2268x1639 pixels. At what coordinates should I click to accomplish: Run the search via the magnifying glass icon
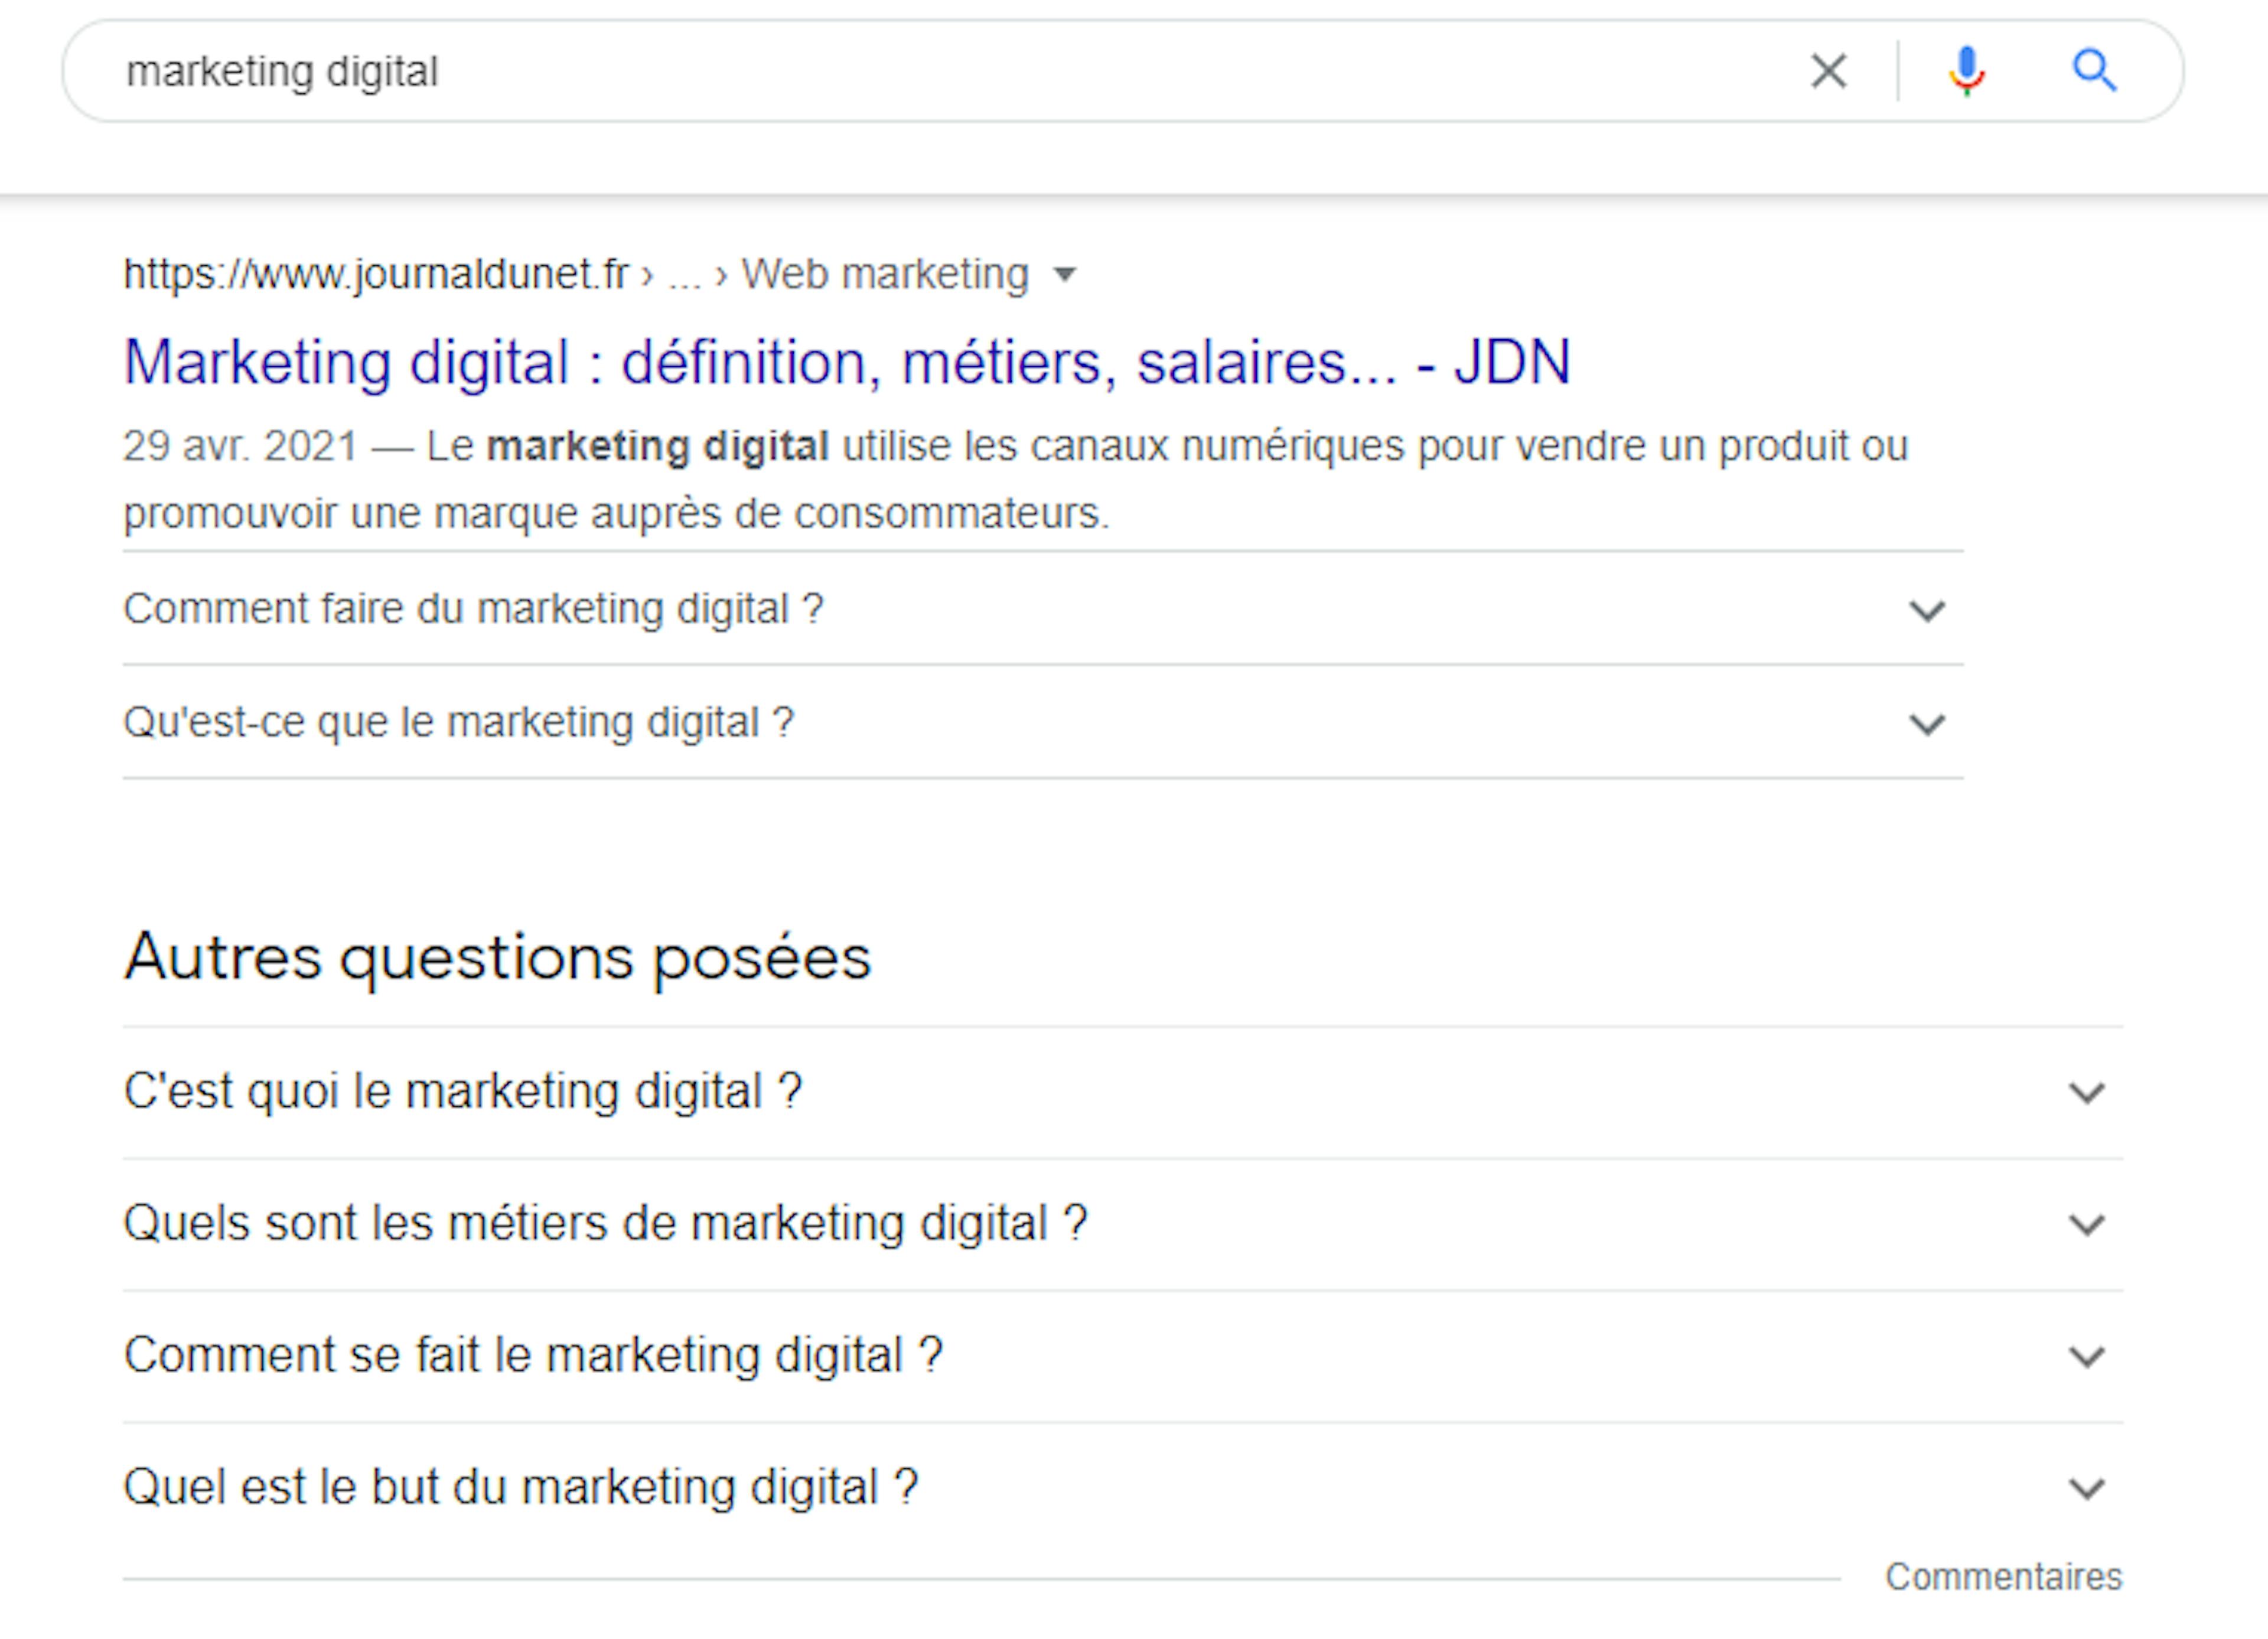(x=2096, y=70)
